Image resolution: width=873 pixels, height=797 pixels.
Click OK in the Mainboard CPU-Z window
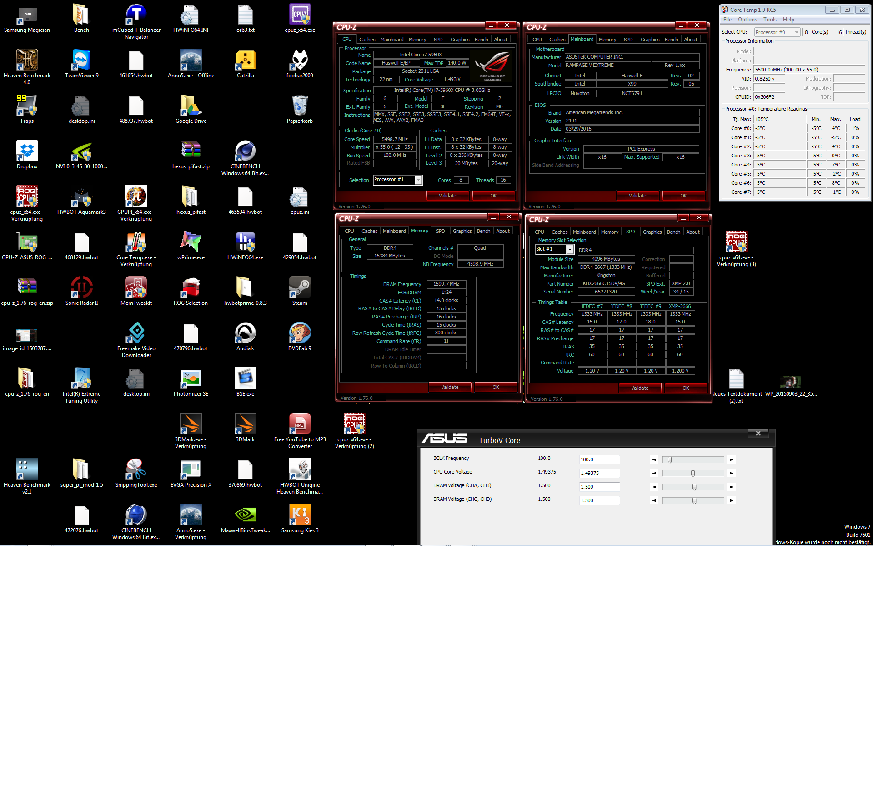tap(683, 196)
